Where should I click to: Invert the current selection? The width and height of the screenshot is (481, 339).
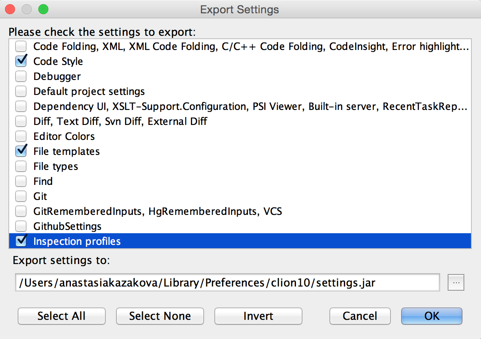click(258, 316)
